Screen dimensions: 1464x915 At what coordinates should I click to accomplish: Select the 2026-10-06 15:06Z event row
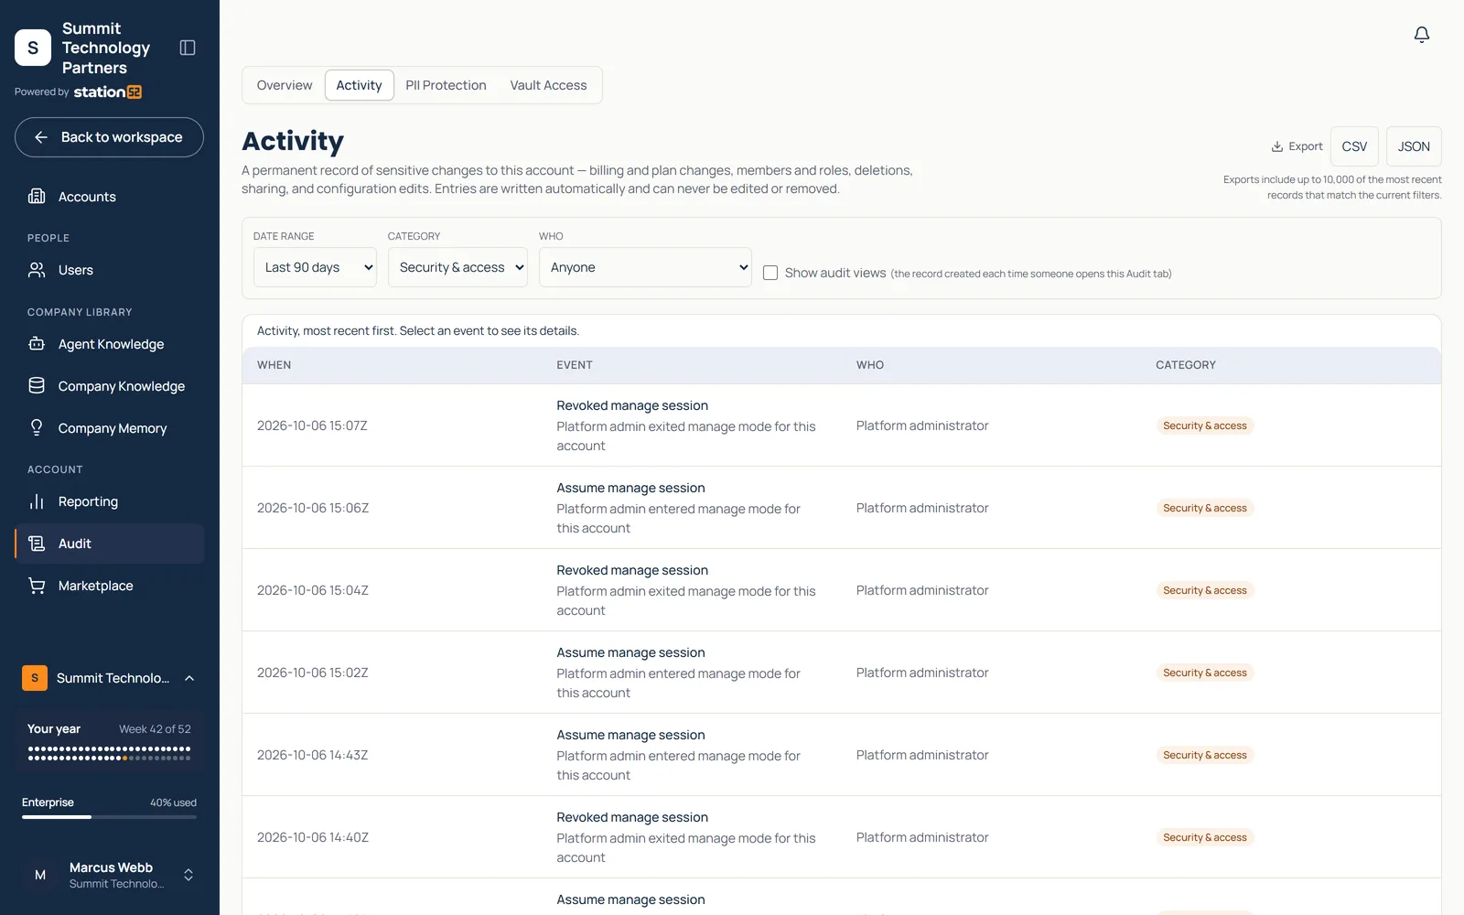pos(842,508)
